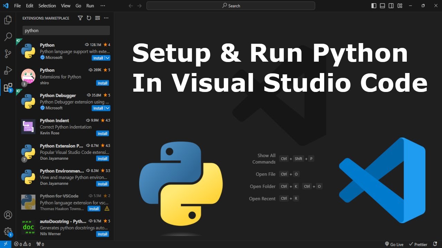Click Kevin Rose publisher name
Screen dimensions: 442x248
50,133
